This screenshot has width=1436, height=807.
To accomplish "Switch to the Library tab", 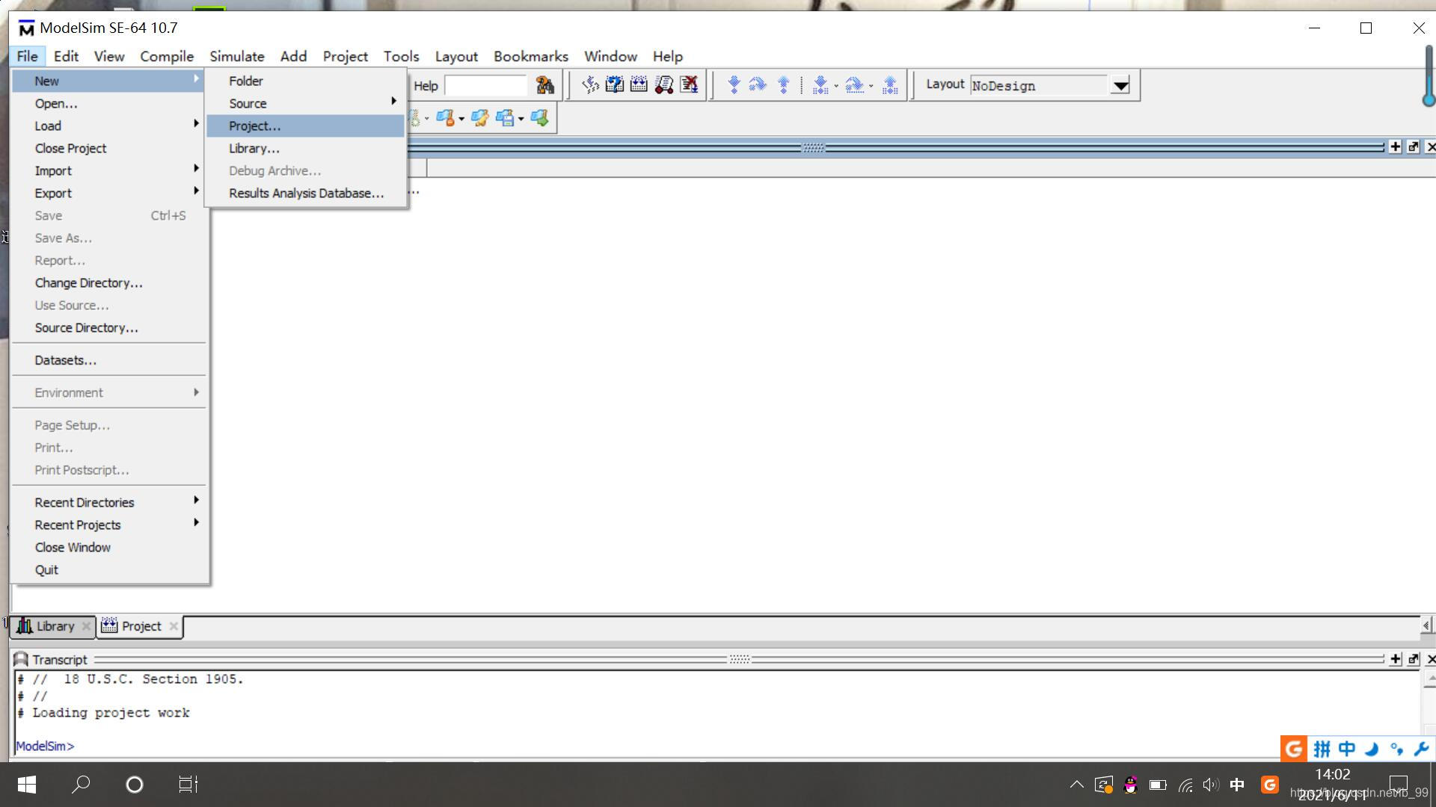I will point(52,625).
